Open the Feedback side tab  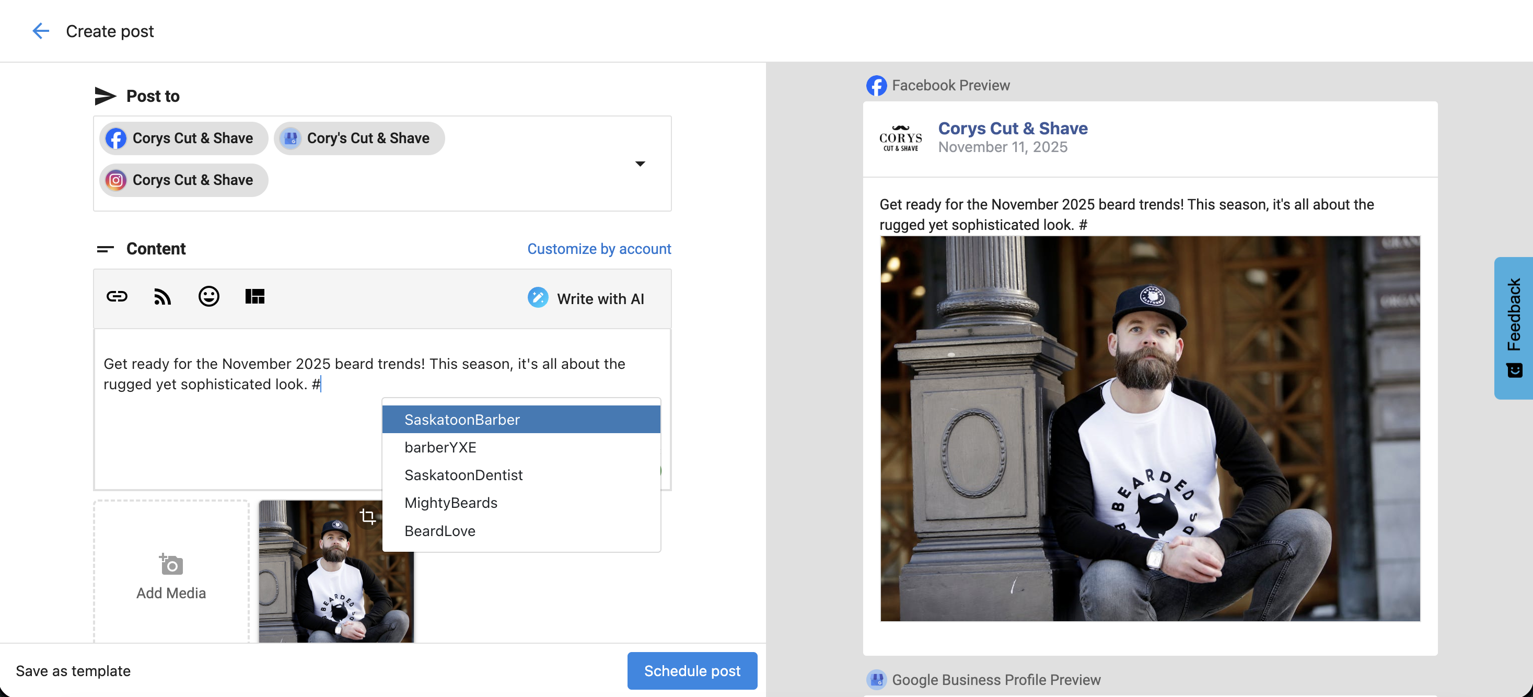coord(1513,328)
